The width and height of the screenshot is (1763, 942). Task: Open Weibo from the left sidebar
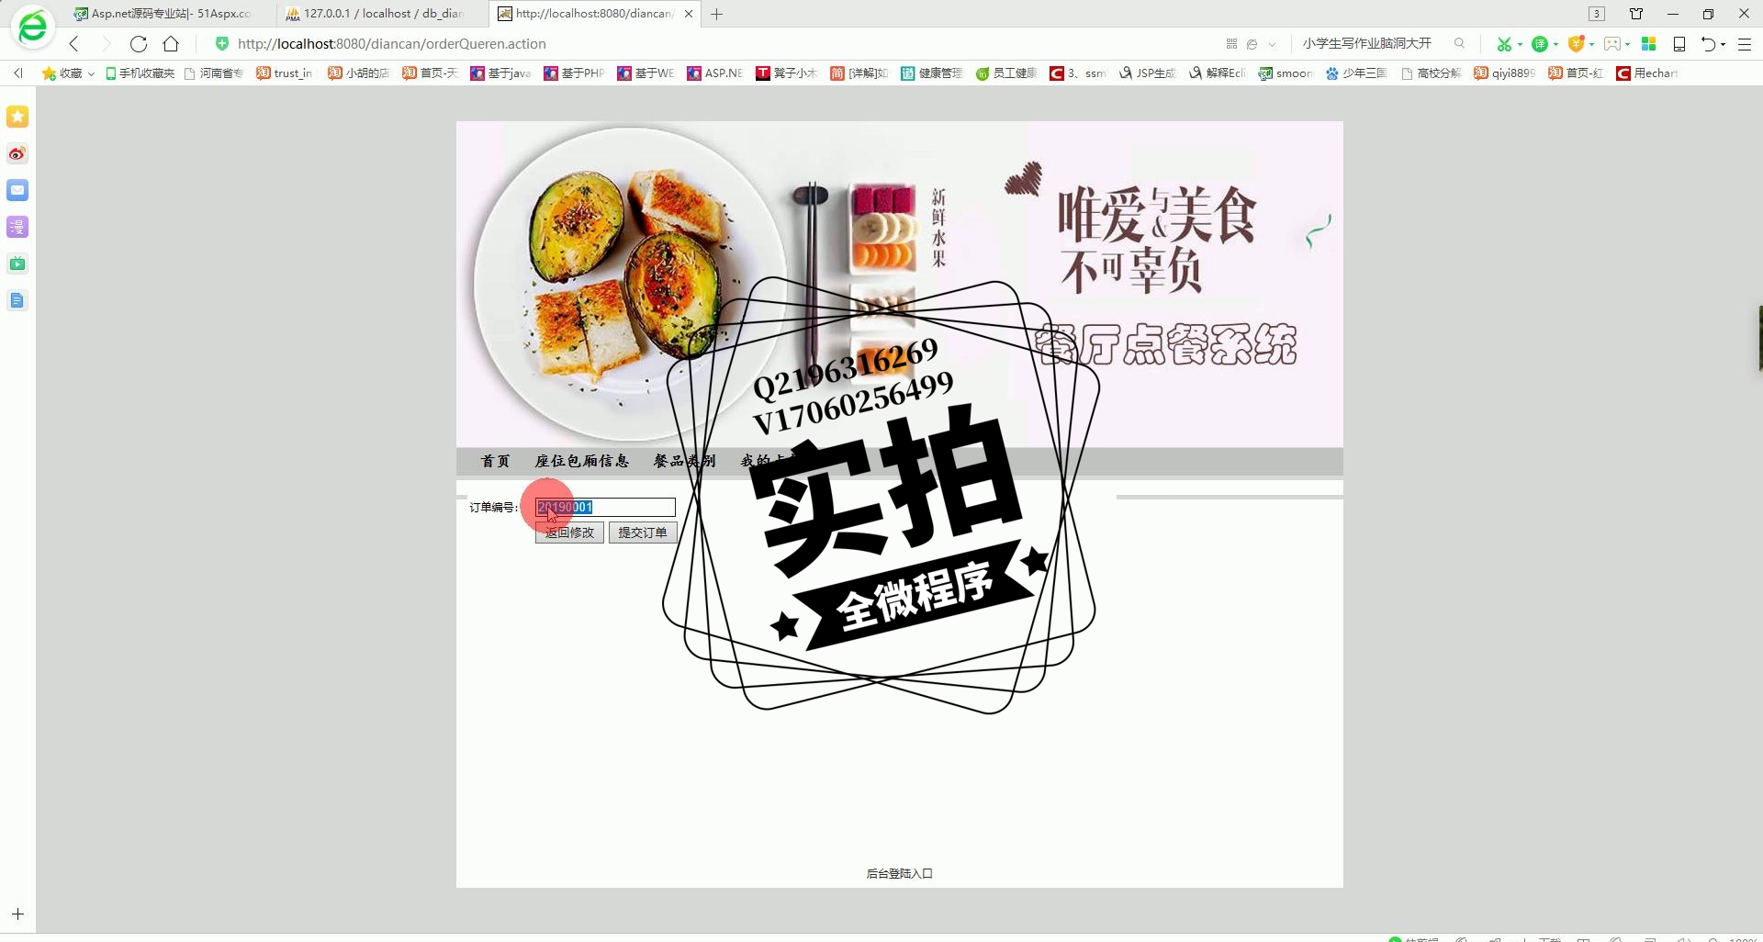pyautogui.click(x=17, y=153)
